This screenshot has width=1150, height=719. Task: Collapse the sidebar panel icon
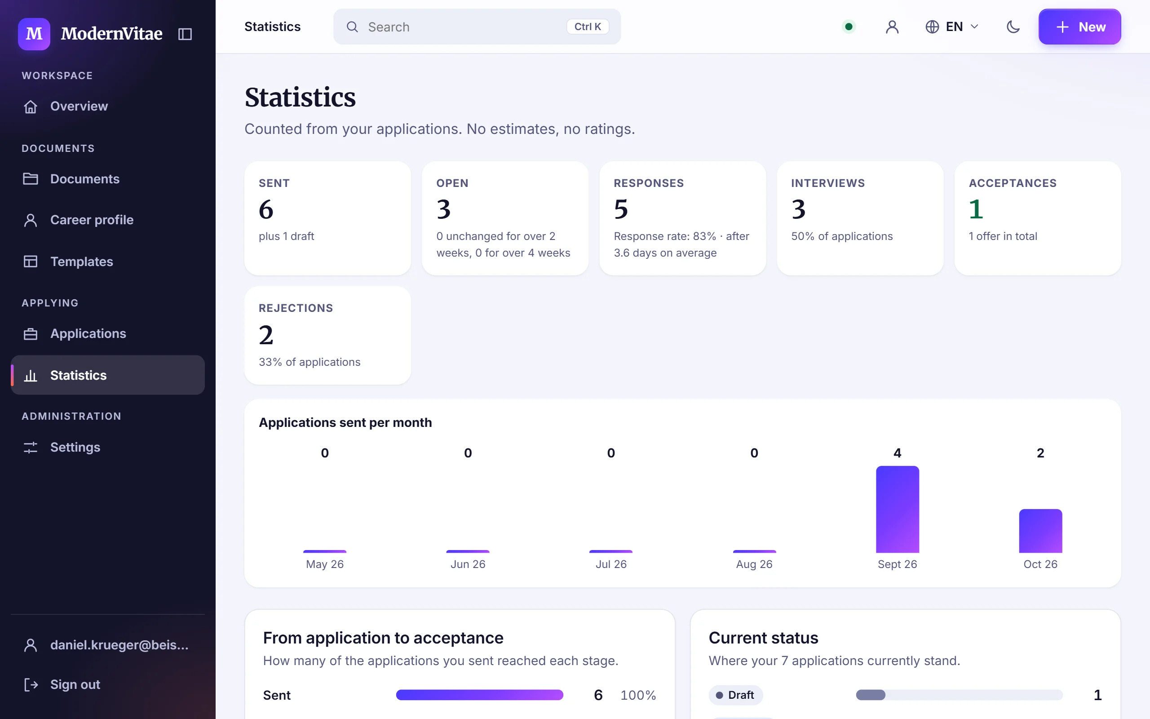185,34
